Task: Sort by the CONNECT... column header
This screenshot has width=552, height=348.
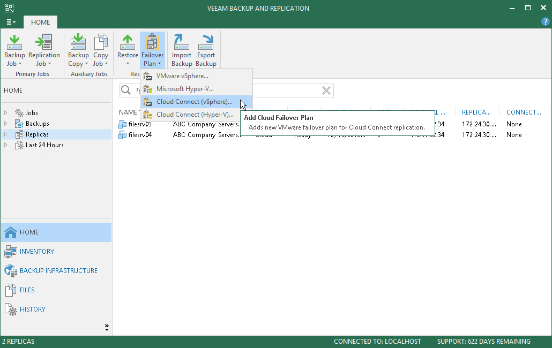Action: 524,112
